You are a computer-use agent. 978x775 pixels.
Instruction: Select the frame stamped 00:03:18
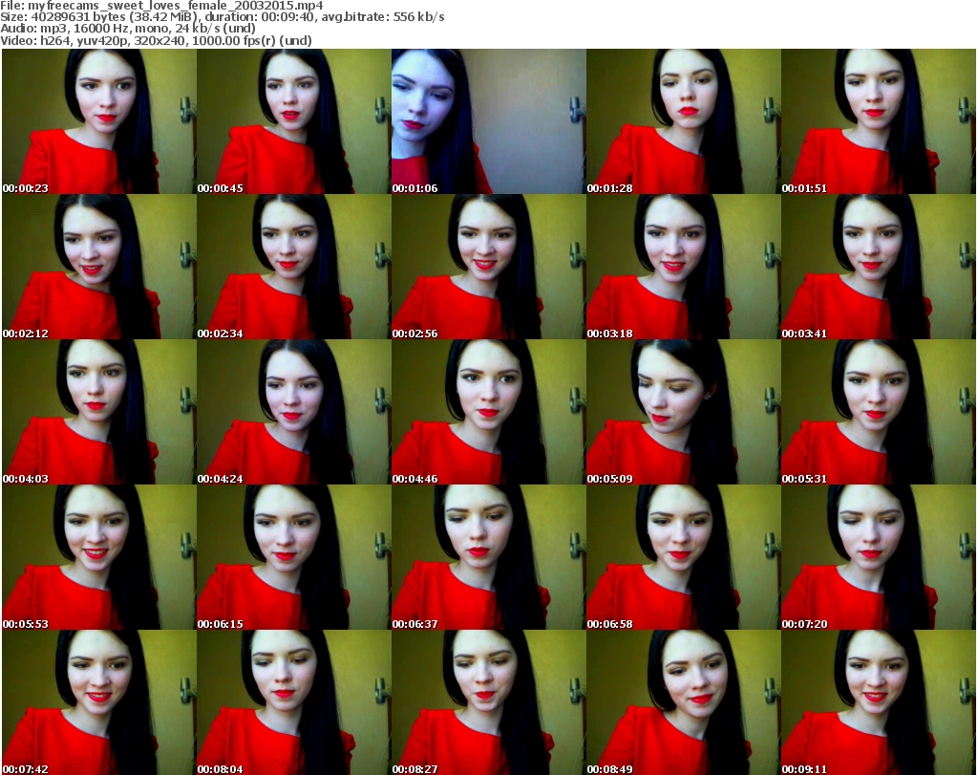click(684, 267)
